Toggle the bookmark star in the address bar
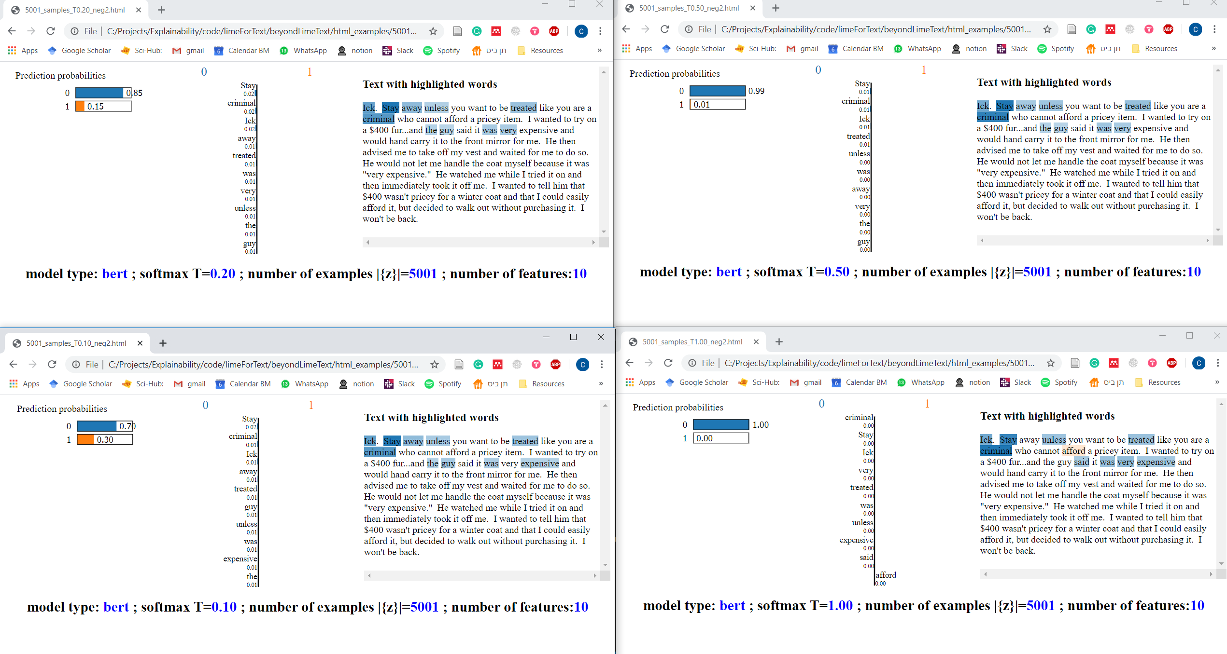Image resolution: width=1227 pixels, height=654 pixels. pyautogui.click(x=433, y=31)
